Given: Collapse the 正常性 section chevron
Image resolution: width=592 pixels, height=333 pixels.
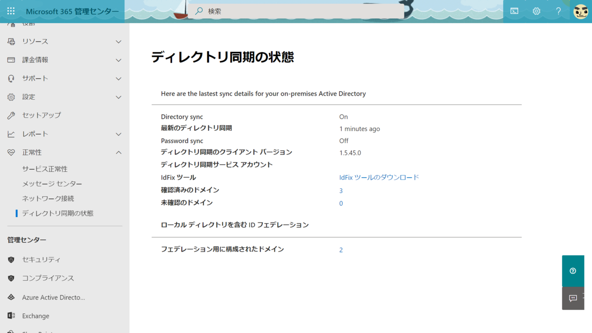Looking at the screenshot, I should click(118, 152).
